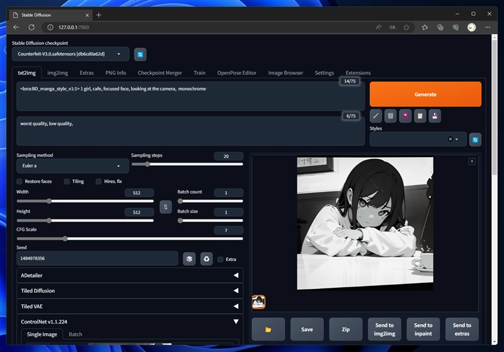Image resolution: width=504 pixels, height=352 pixels.
Task: Click Send to img2img button
Action: [x=384, y=329]
